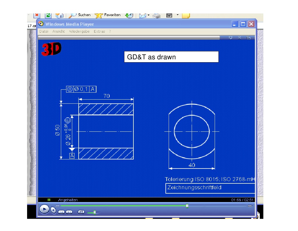Click the Zeichnungsschriftfeld box

point(210,188)
